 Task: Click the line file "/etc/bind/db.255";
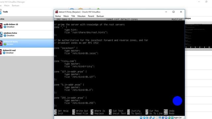[80, 103]
